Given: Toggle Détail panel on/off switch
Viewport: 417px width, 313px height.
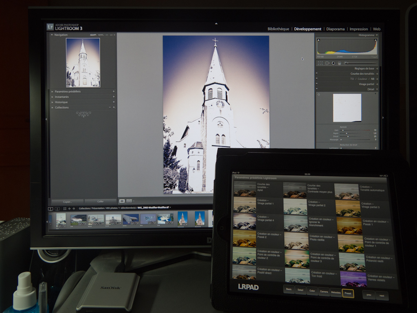Looking at the screenshot, I should (x=317, y=89).
